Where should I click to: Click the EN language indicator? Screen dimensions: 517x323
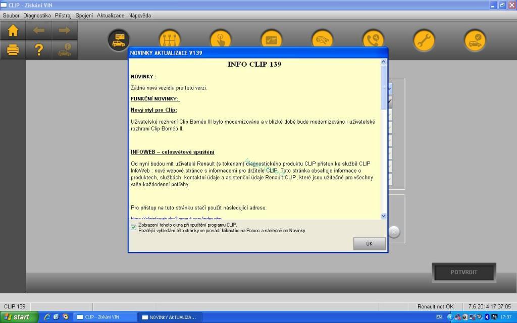pyautogui.click(x=439, y=317)
